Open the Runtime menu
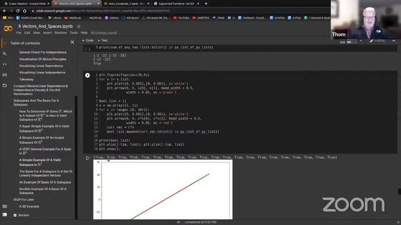Image resolution: width=401 pixels, height=225 pixels. pos(61,32)
